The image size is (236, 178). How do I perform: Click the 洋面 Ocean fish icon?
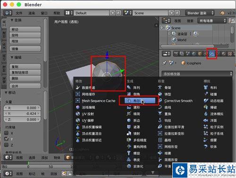pyautogui.click(x=206, y=121)
